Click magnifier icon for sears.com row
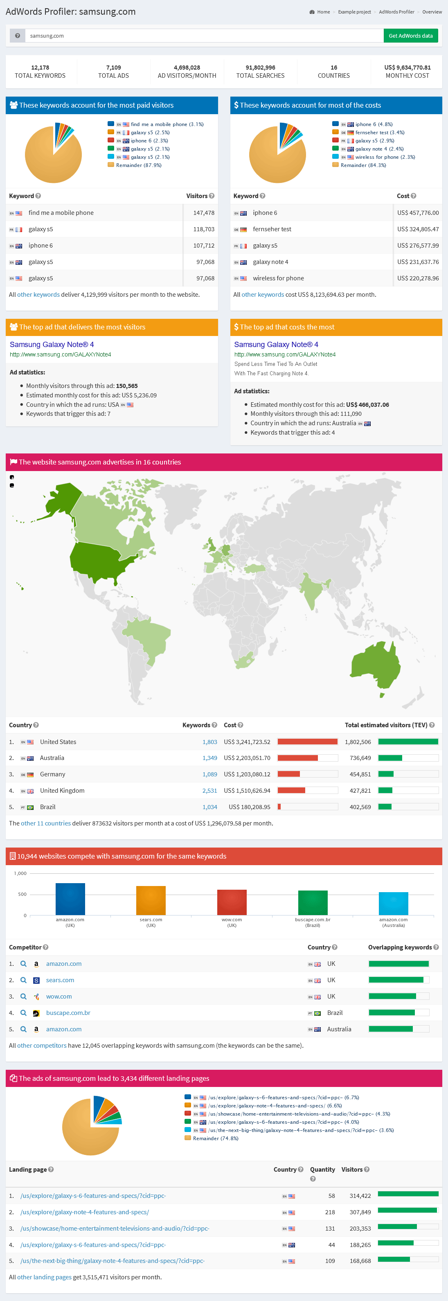 point(23,980)
